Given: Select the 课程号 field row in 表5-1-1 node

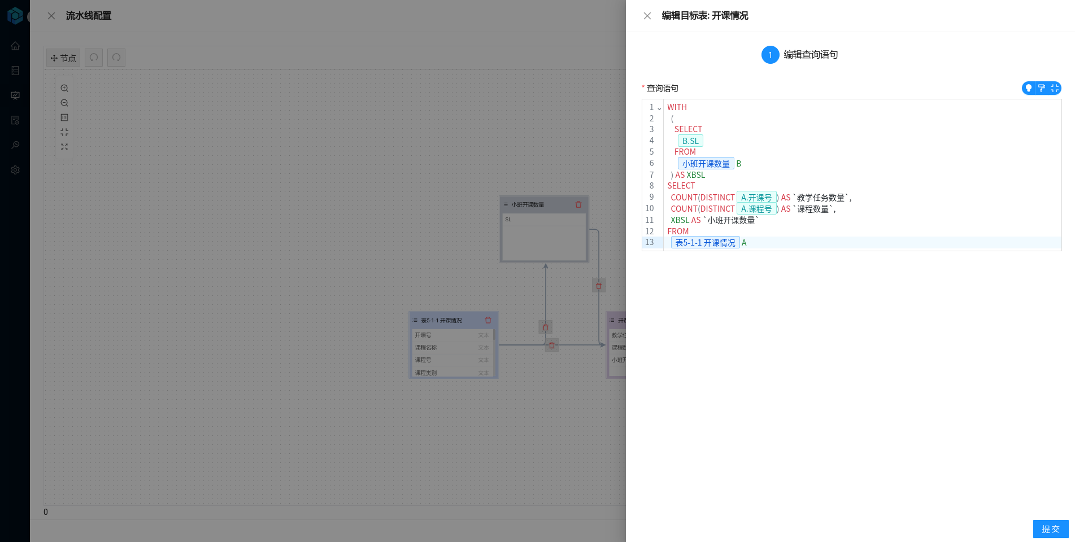Looking at the screenshot, I should point(452,360).
